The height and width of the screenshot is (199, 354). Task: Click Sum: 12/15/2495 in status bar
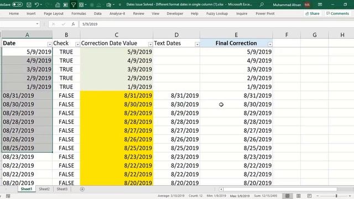click(x=265, y=196)
